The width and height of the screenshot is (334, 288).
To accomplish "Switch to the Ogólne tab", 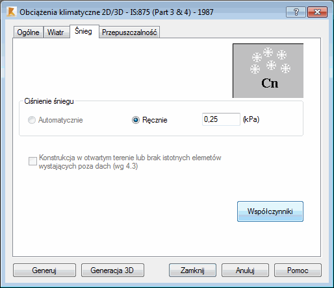I will pos(28,32).
